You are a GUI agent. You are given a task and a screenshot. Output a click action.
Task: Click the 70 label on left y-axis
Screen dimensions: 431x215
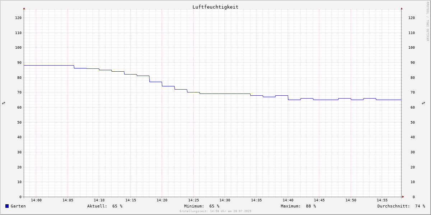tap(19, 92)
